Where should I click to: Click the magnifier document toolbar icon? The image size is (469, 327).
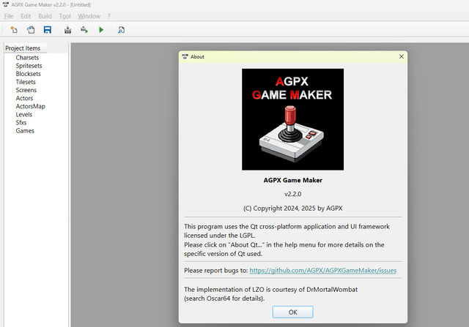click(121, 30)
